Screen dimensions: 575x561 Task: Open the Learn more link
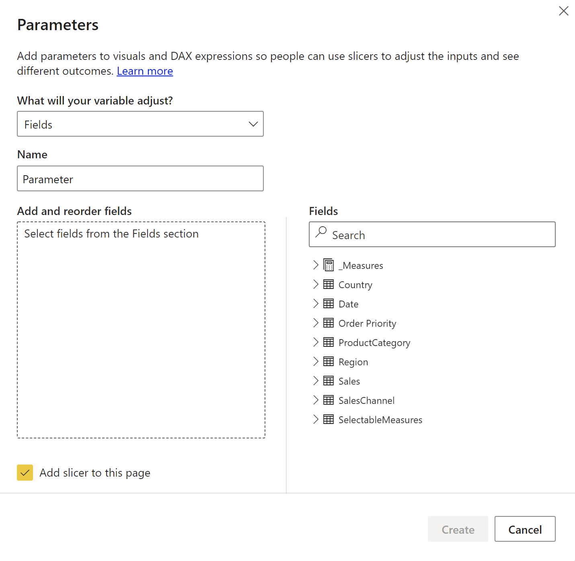(145, 71)
